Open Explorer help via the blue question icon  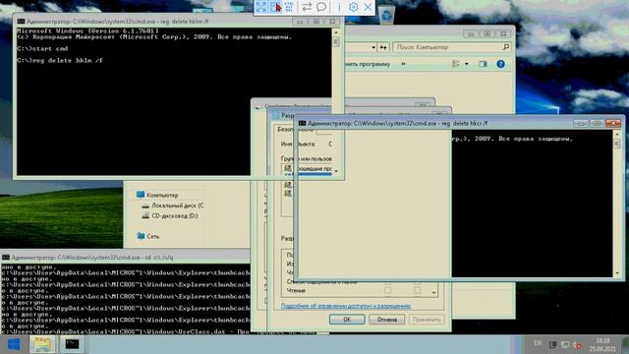tap(500, 64)
